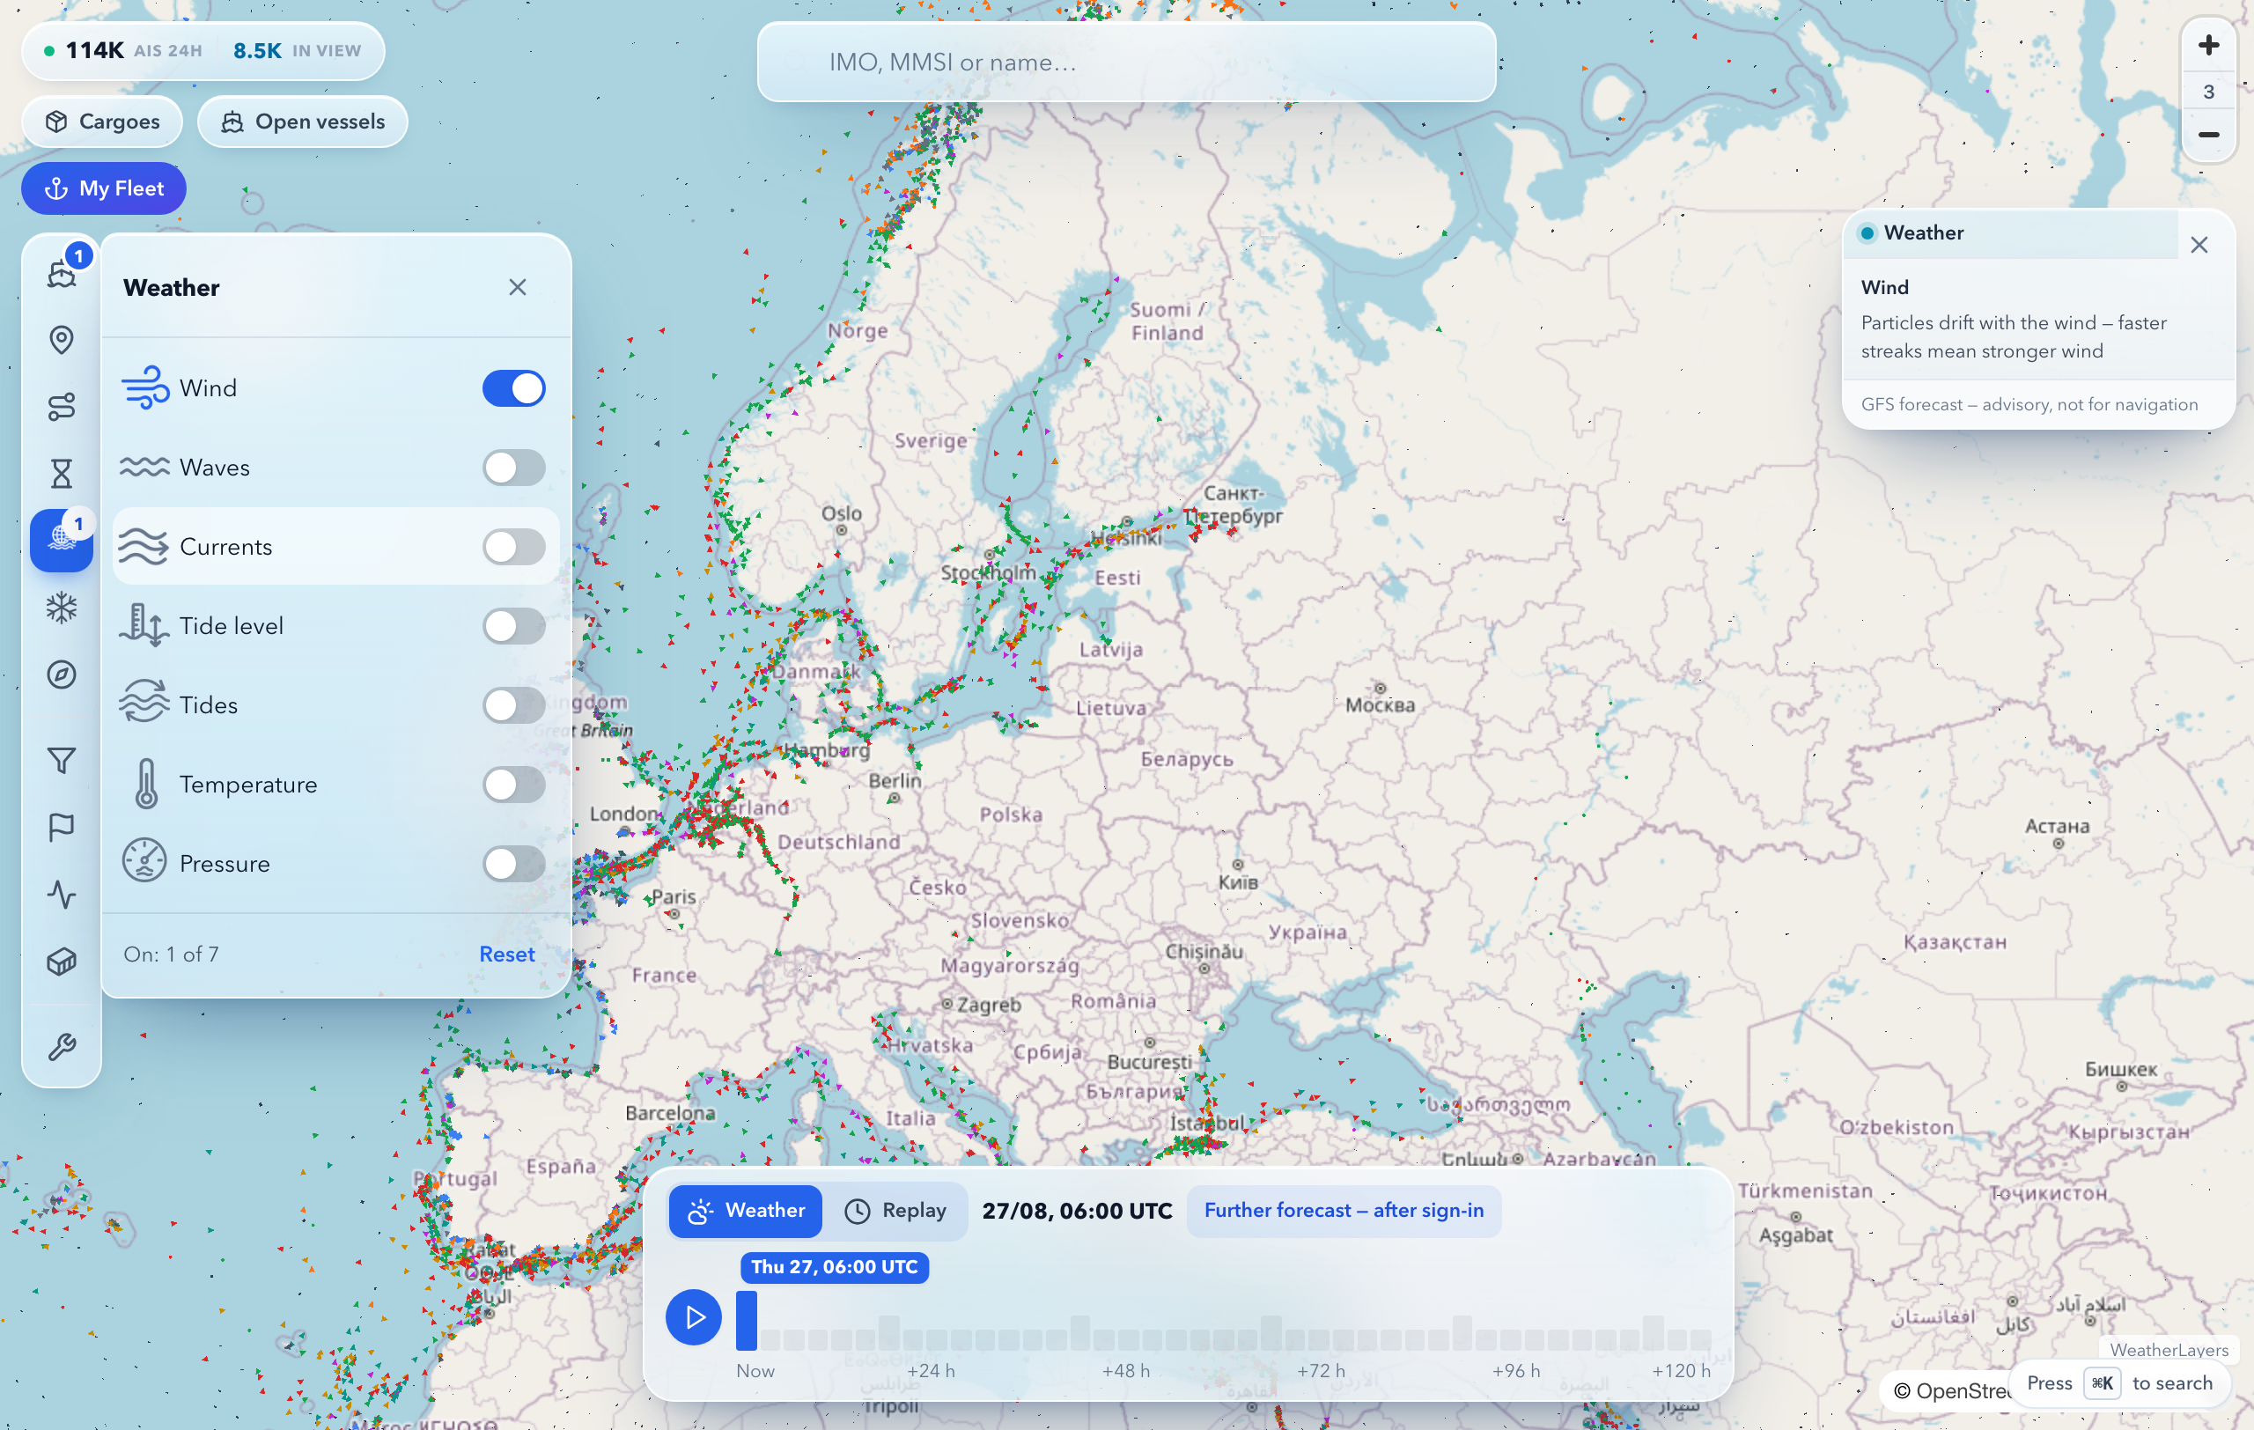Click the blue timeline position handle

(x=747, y=1321)
